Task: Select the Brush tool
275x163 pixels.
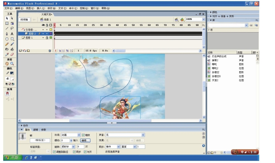Action: pos(12,44)
